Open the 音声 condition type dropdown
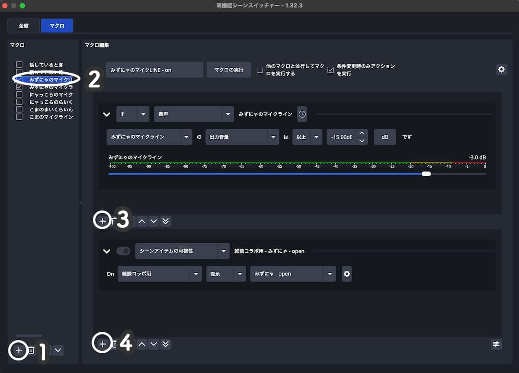The height and width of the screenshot is (373, 519). [193, 114]
